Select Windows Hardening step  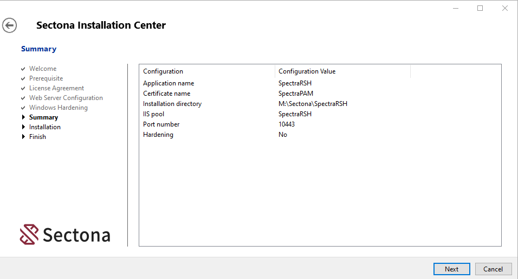(x=58, y=108)
